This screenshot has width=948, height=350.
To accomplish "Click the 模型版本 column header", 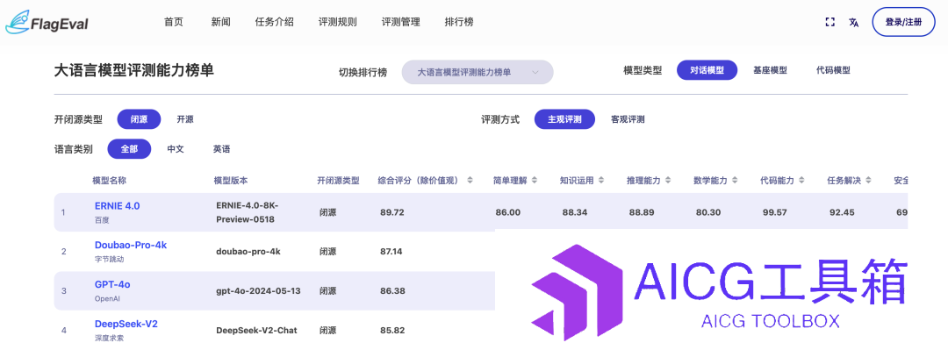I will [231, 181].
